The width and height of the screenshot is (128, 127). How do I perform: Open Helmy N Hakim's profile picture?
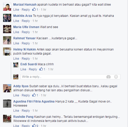click(7, 52)
